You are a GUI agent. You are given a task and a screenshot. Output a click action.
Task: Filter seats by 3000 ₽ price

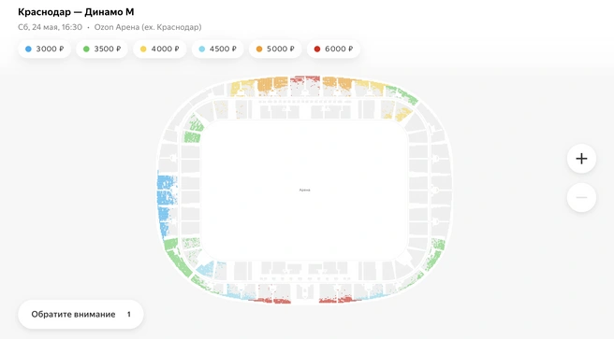pyautogui.click(x=44, y=49)
